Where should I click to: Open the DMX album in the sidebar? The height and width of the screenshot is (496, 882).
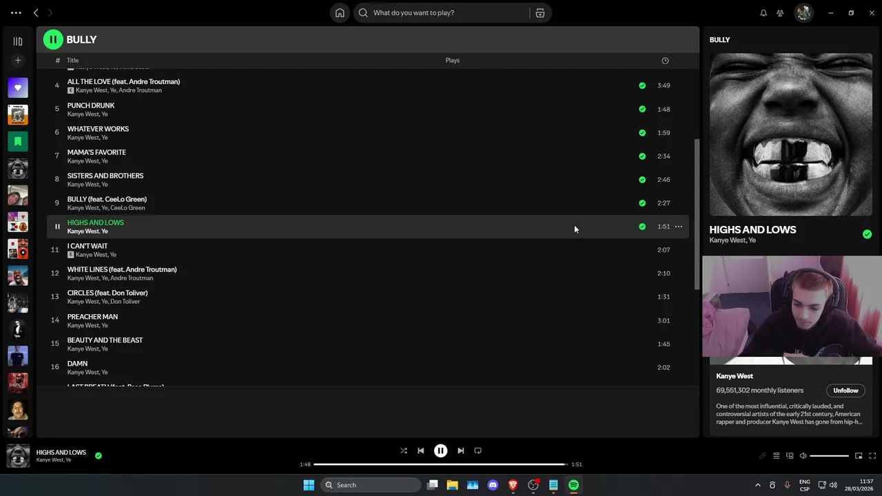(x=18, y=383)
